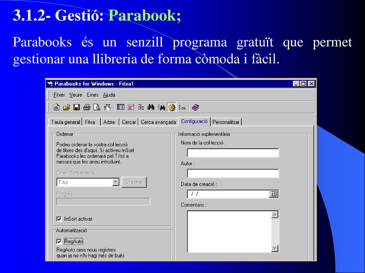Click the Data de creació date field
The width and height of the screenshot is (365, 273).
pos(228,194)
